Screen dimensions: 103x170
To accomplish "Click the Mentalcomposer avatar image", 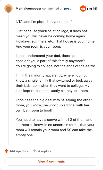I will 8,8.
